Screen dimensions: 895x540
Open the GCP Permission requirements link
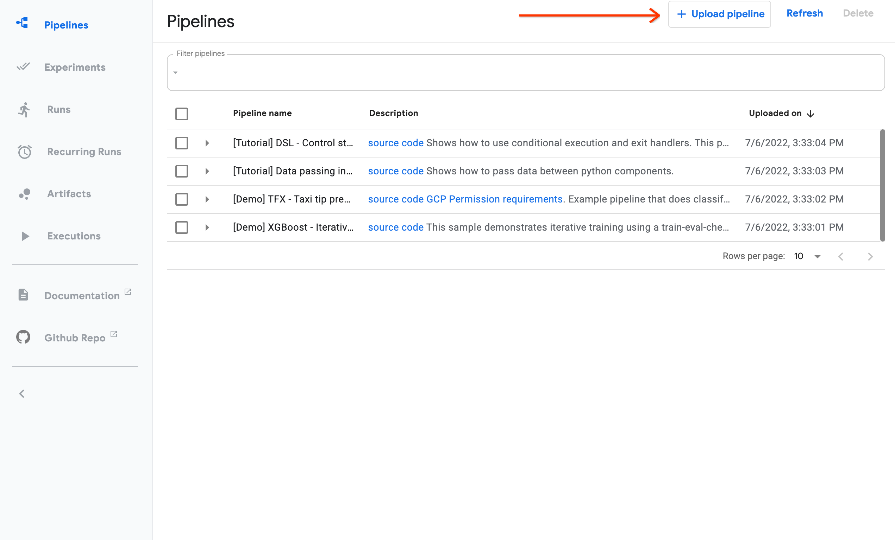[x=493, y=199]
